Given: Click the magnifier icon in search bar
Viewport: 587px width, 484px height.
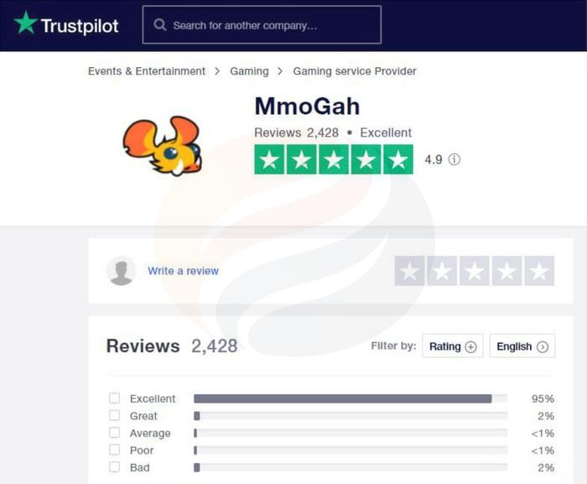Looking at the screenshot, I should coord(159,25).
